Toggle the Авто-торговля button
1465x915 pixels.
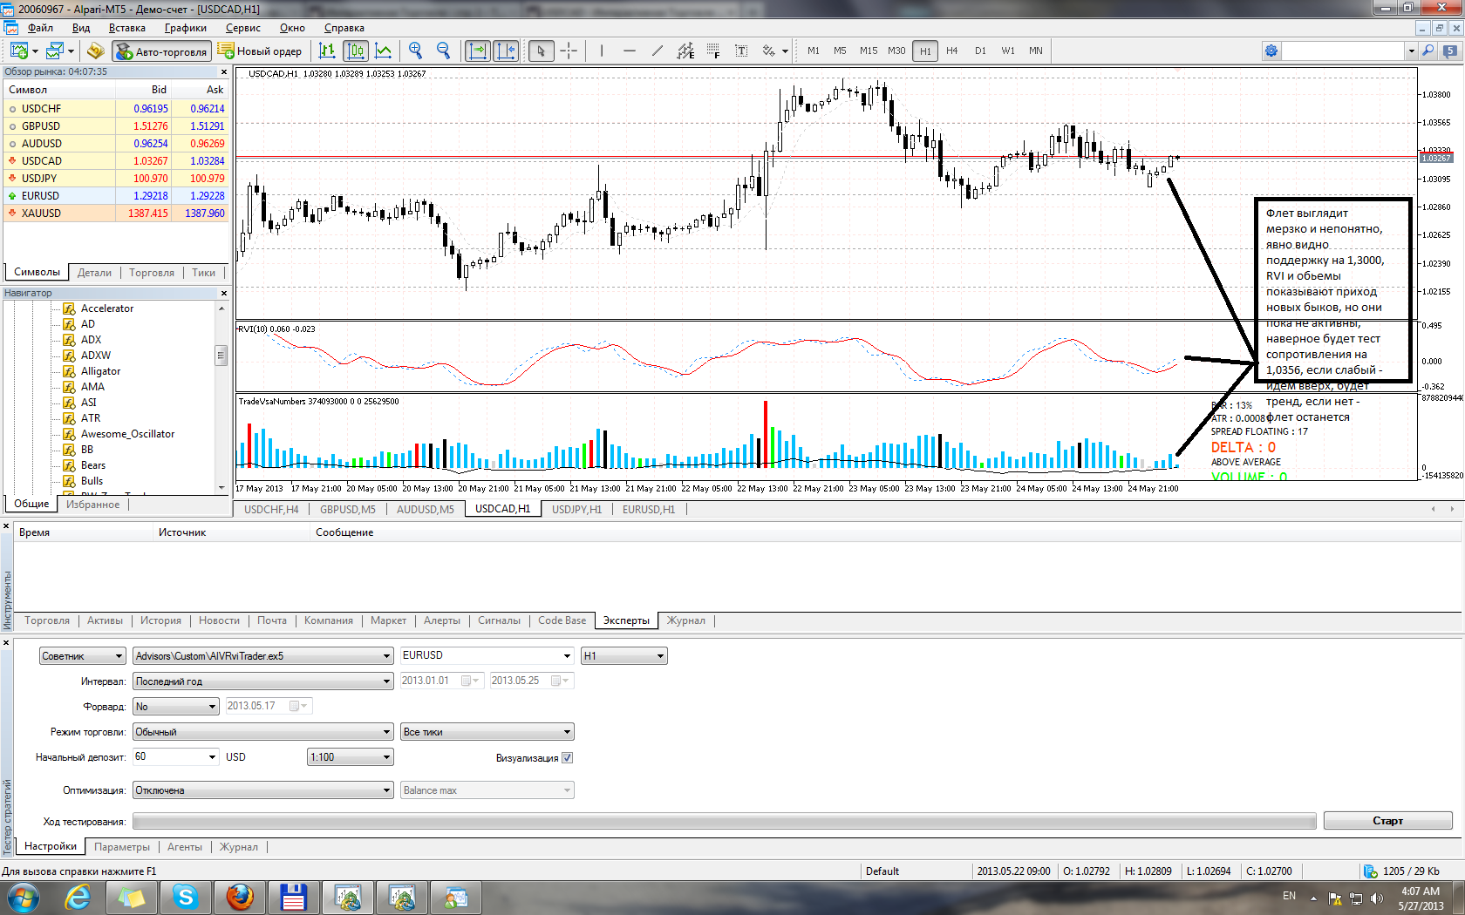(162, 51)
